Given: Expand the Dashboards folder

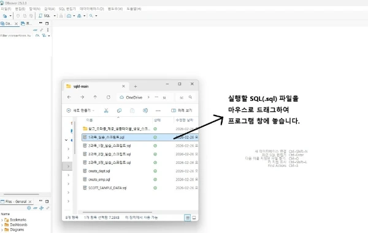Looking at the screenshot, I should coord(2,225).
